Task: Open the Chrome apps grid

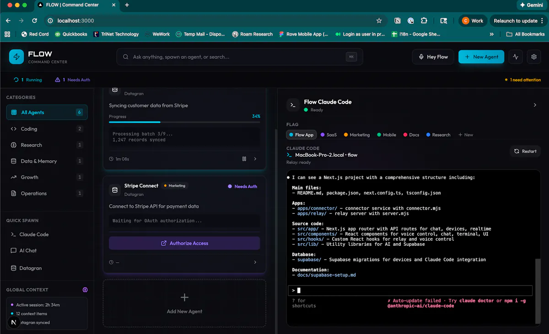Action: coord(7,34)
